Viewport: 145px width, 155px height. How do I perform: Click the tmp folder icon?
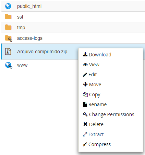(8, 27)
